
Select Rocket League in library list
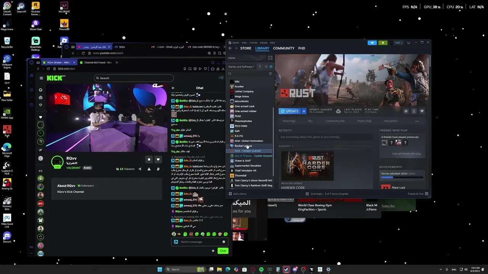point(243,146)
